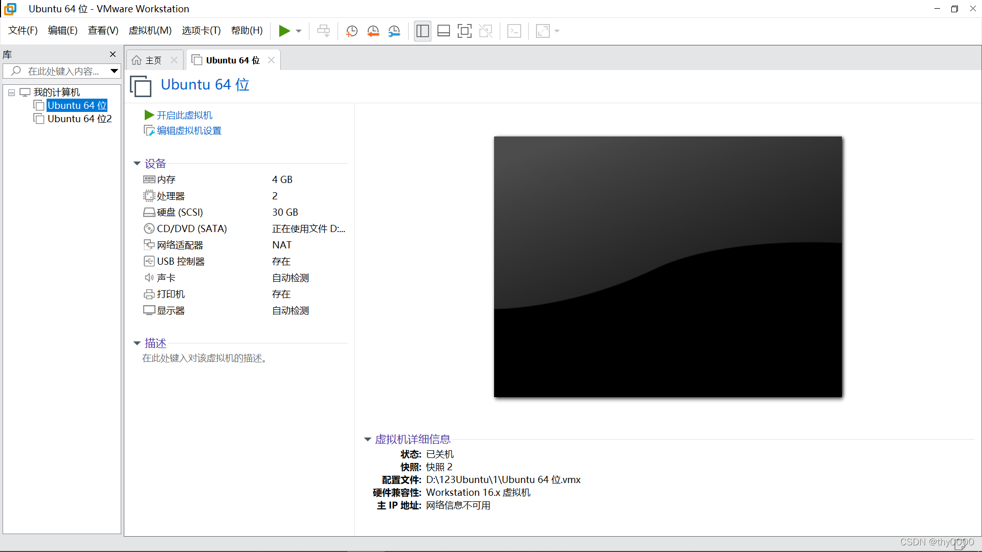
Task: Toggle Ubuntu 64 位 selection in the library
Action: (77, 105)
